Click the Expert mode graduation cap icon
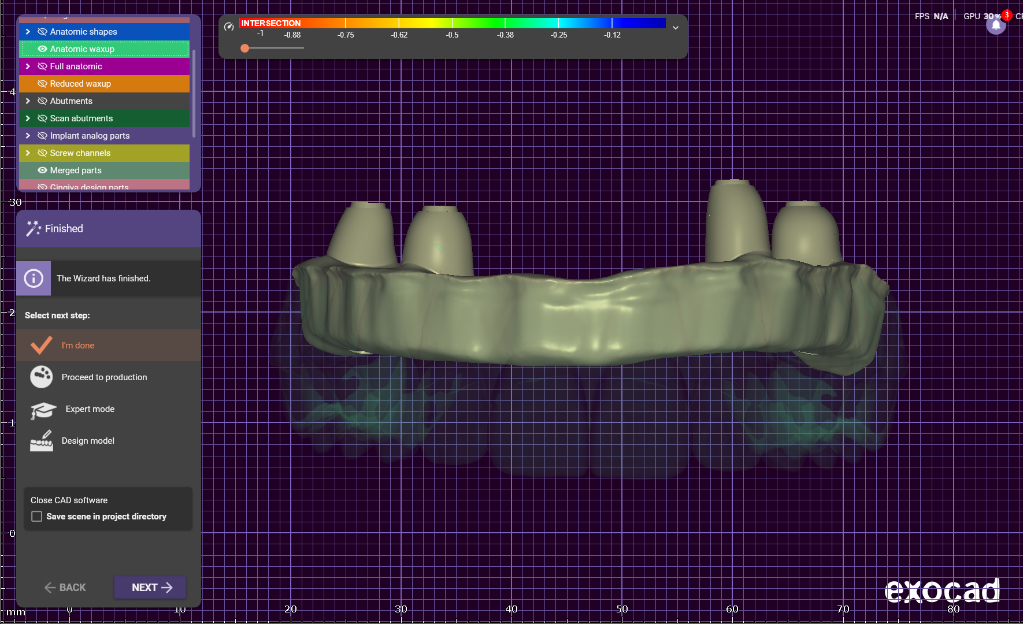This screenshot has width=1023, height=624. pyautogui.click(x=43, y=410)
